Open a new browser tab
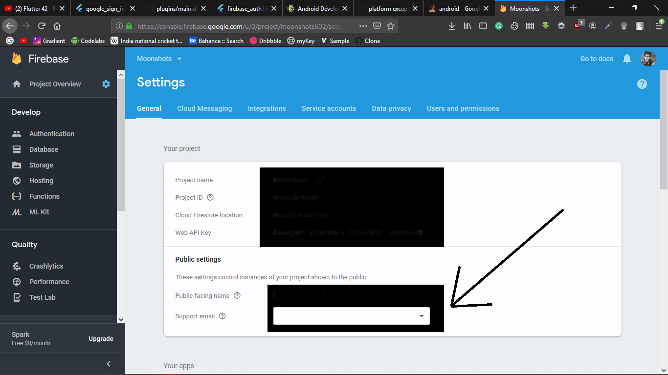The width and height of the screenshot is (668, 375). tap(573, 8)
